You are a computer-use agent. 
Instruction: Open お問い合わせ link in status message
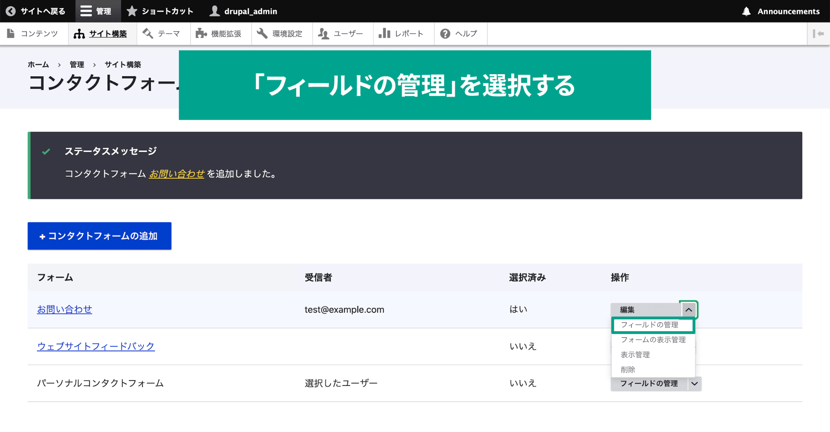[x=177, y=174]
